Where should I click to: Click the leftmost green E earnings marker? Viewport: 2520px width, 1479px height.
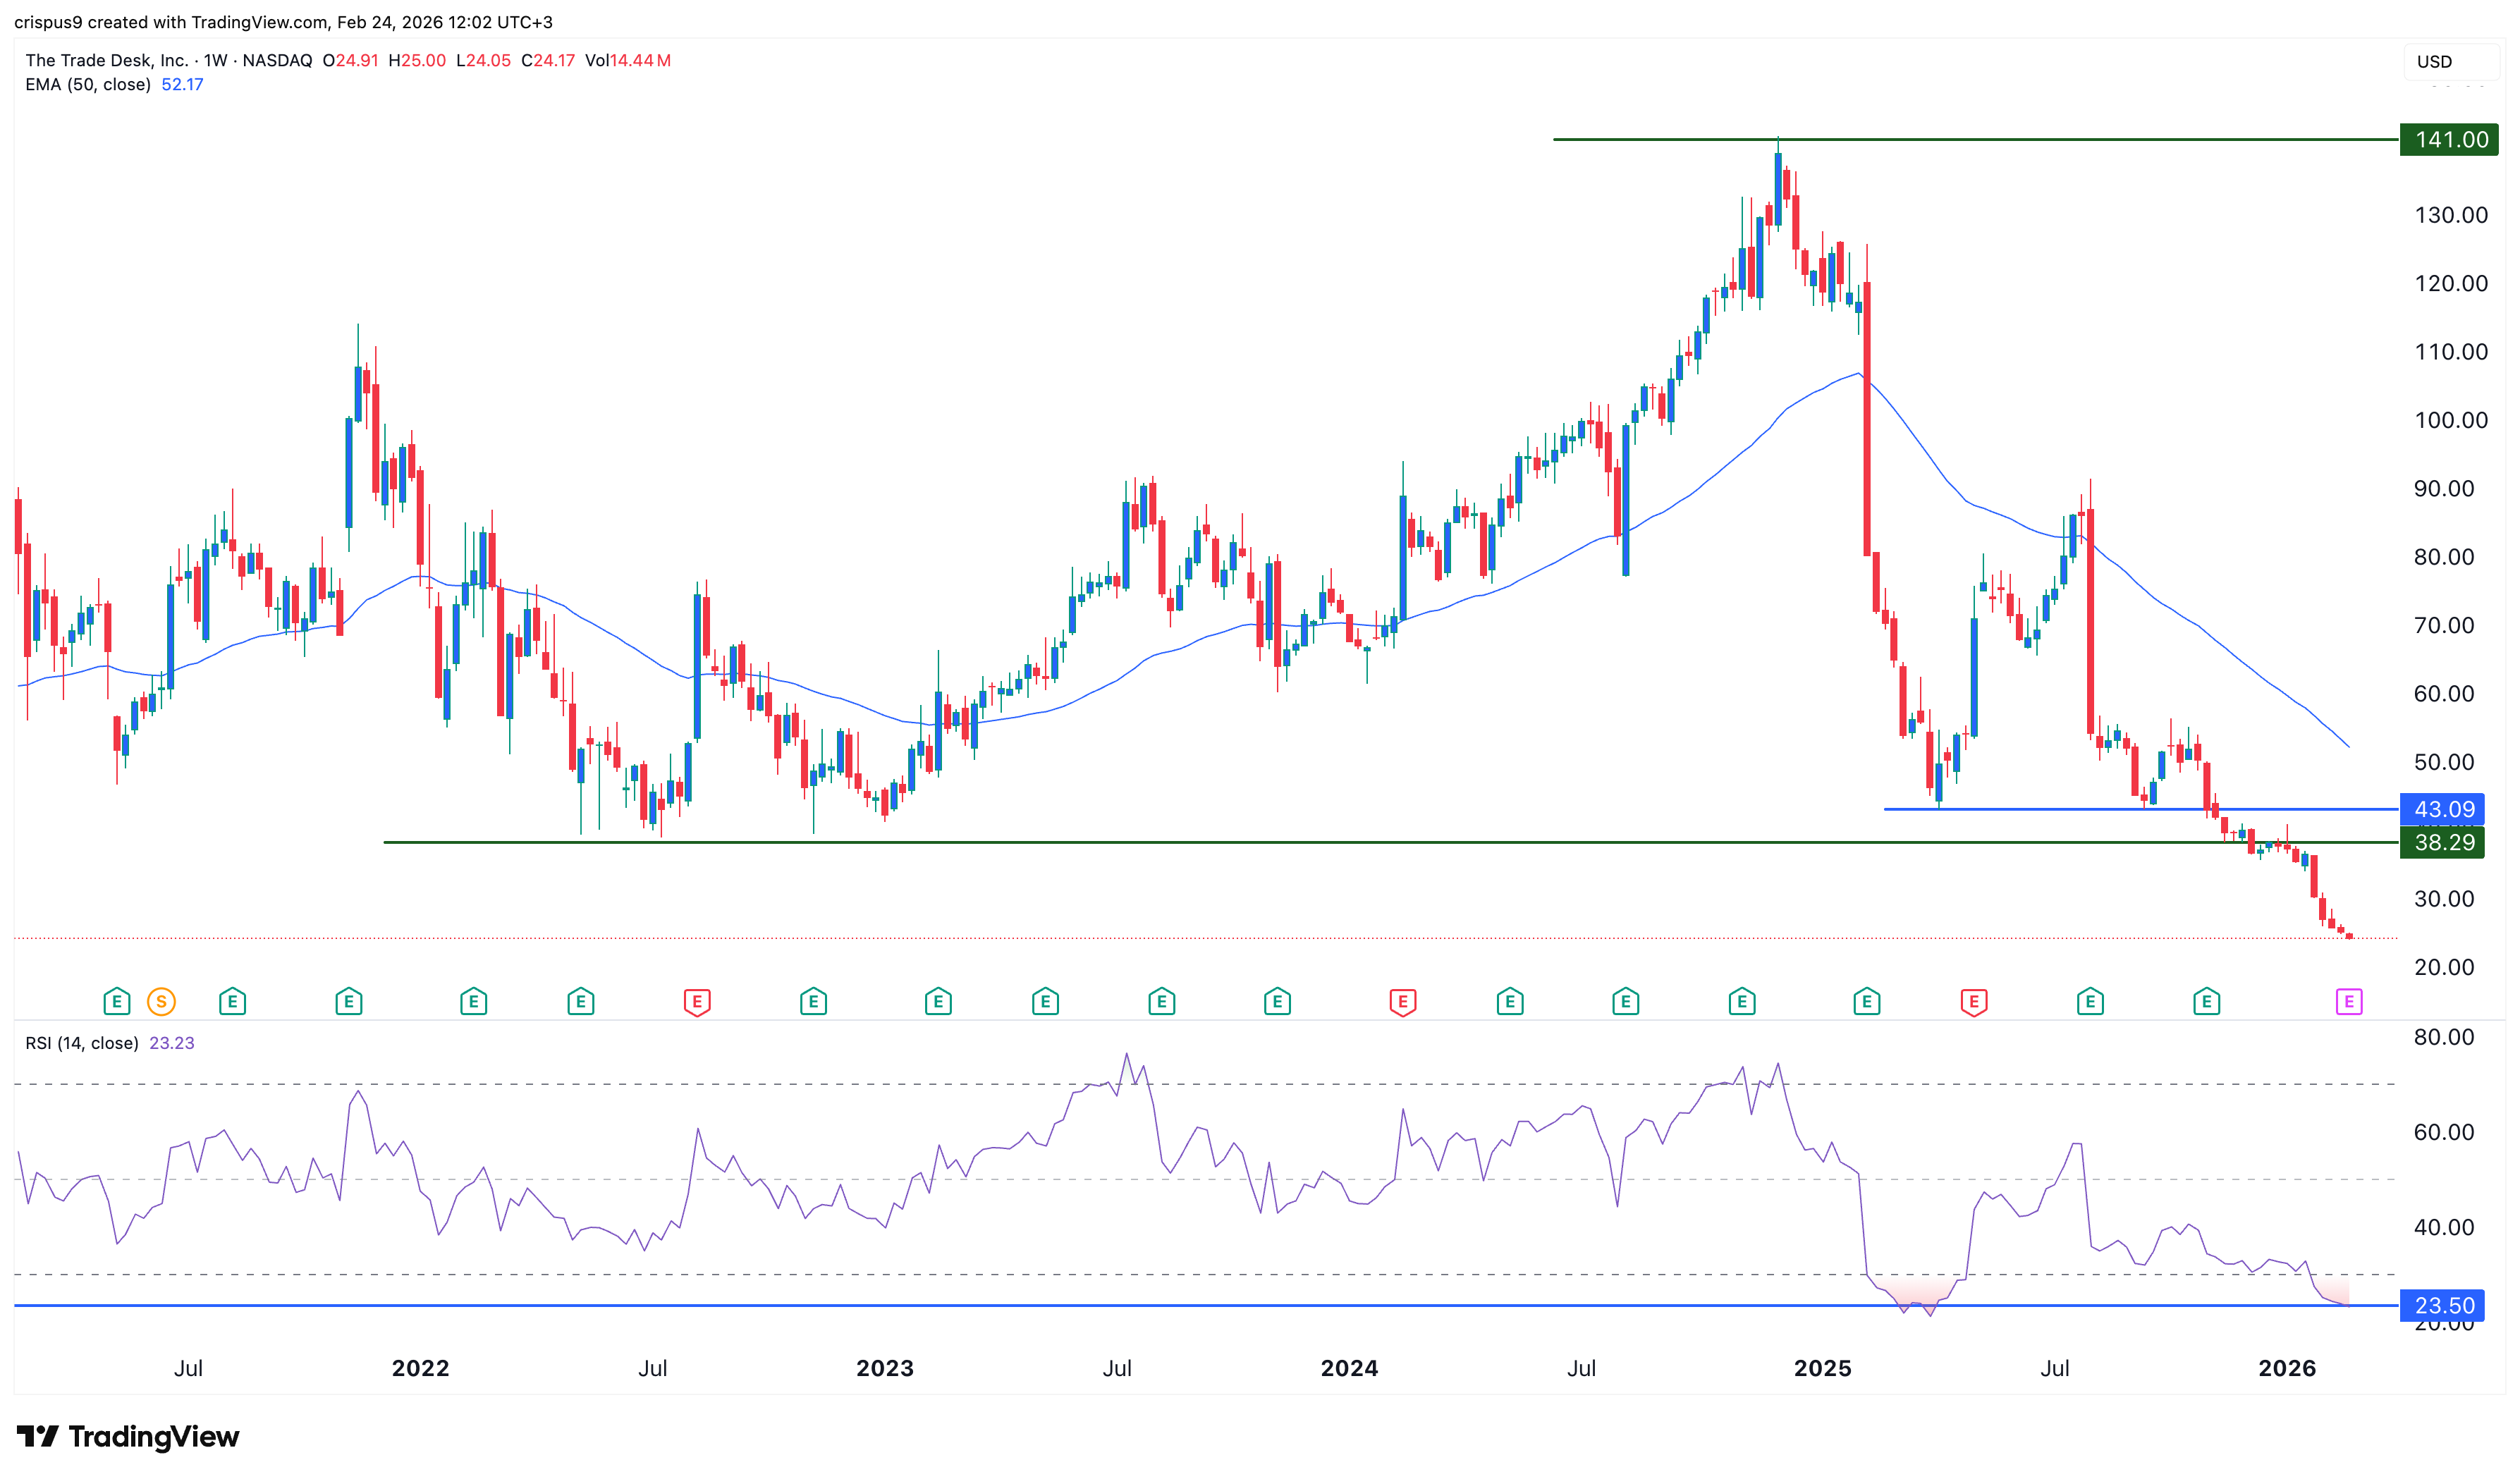click(x=116, y=1001)
